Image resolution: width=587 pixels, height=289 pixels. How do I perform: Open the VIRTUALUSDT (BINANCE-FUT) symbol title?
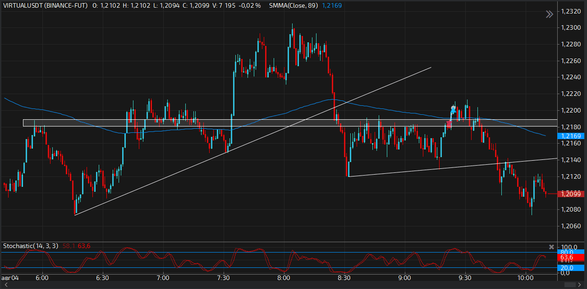tap(45, 5)
